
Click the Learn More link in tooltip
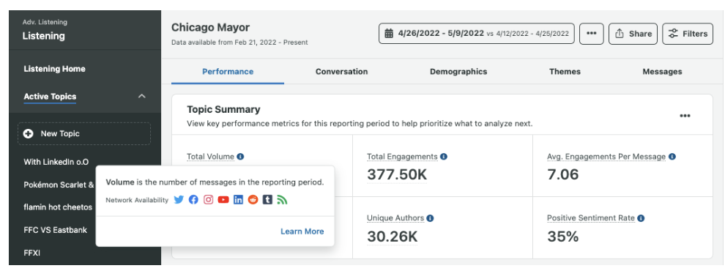[302, 231]
